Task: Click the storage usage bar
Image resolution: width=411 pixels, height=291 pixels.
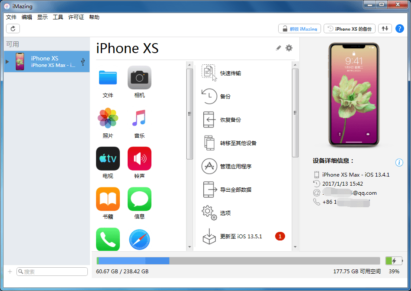Action: click(238, 261)
